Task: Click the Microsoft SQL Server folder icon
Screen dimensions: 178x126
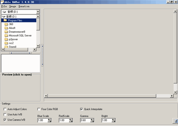Action: (6, 35)
